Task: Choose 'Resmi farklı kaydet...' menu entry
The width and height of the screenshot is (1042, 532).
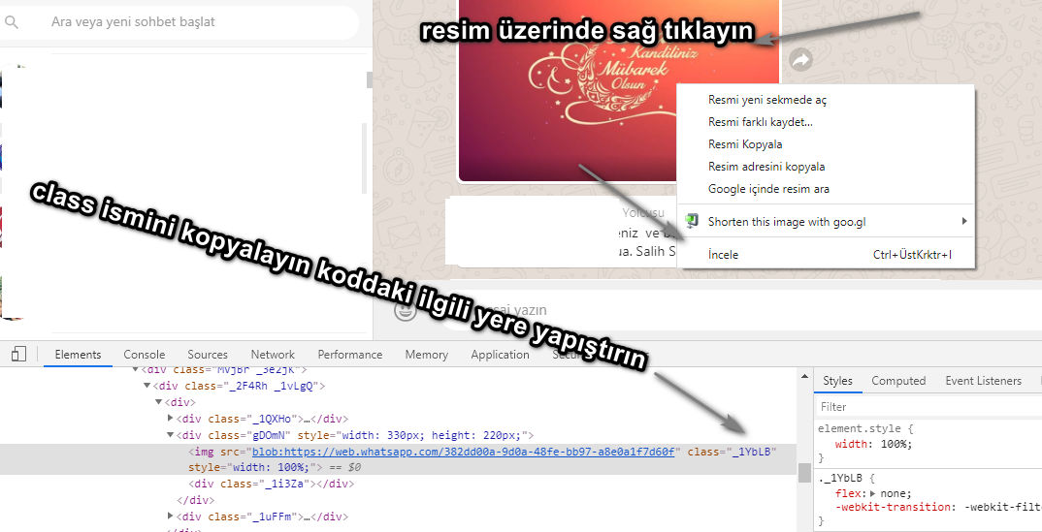Action: pos(761,122)
